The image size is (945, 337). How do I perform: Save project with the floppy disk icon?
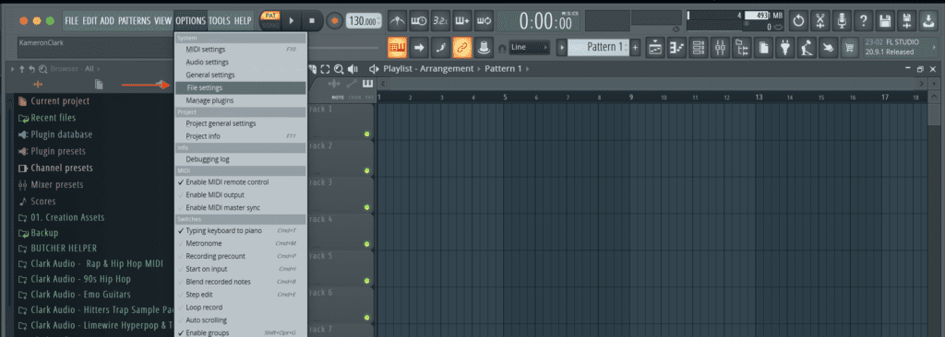pyautogui.click(x=885, y=21)
